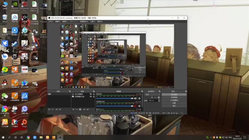249x140 pixels.
Task: Open the File menu in OBS
Action: pyautogui.click(x=51, y=21)
